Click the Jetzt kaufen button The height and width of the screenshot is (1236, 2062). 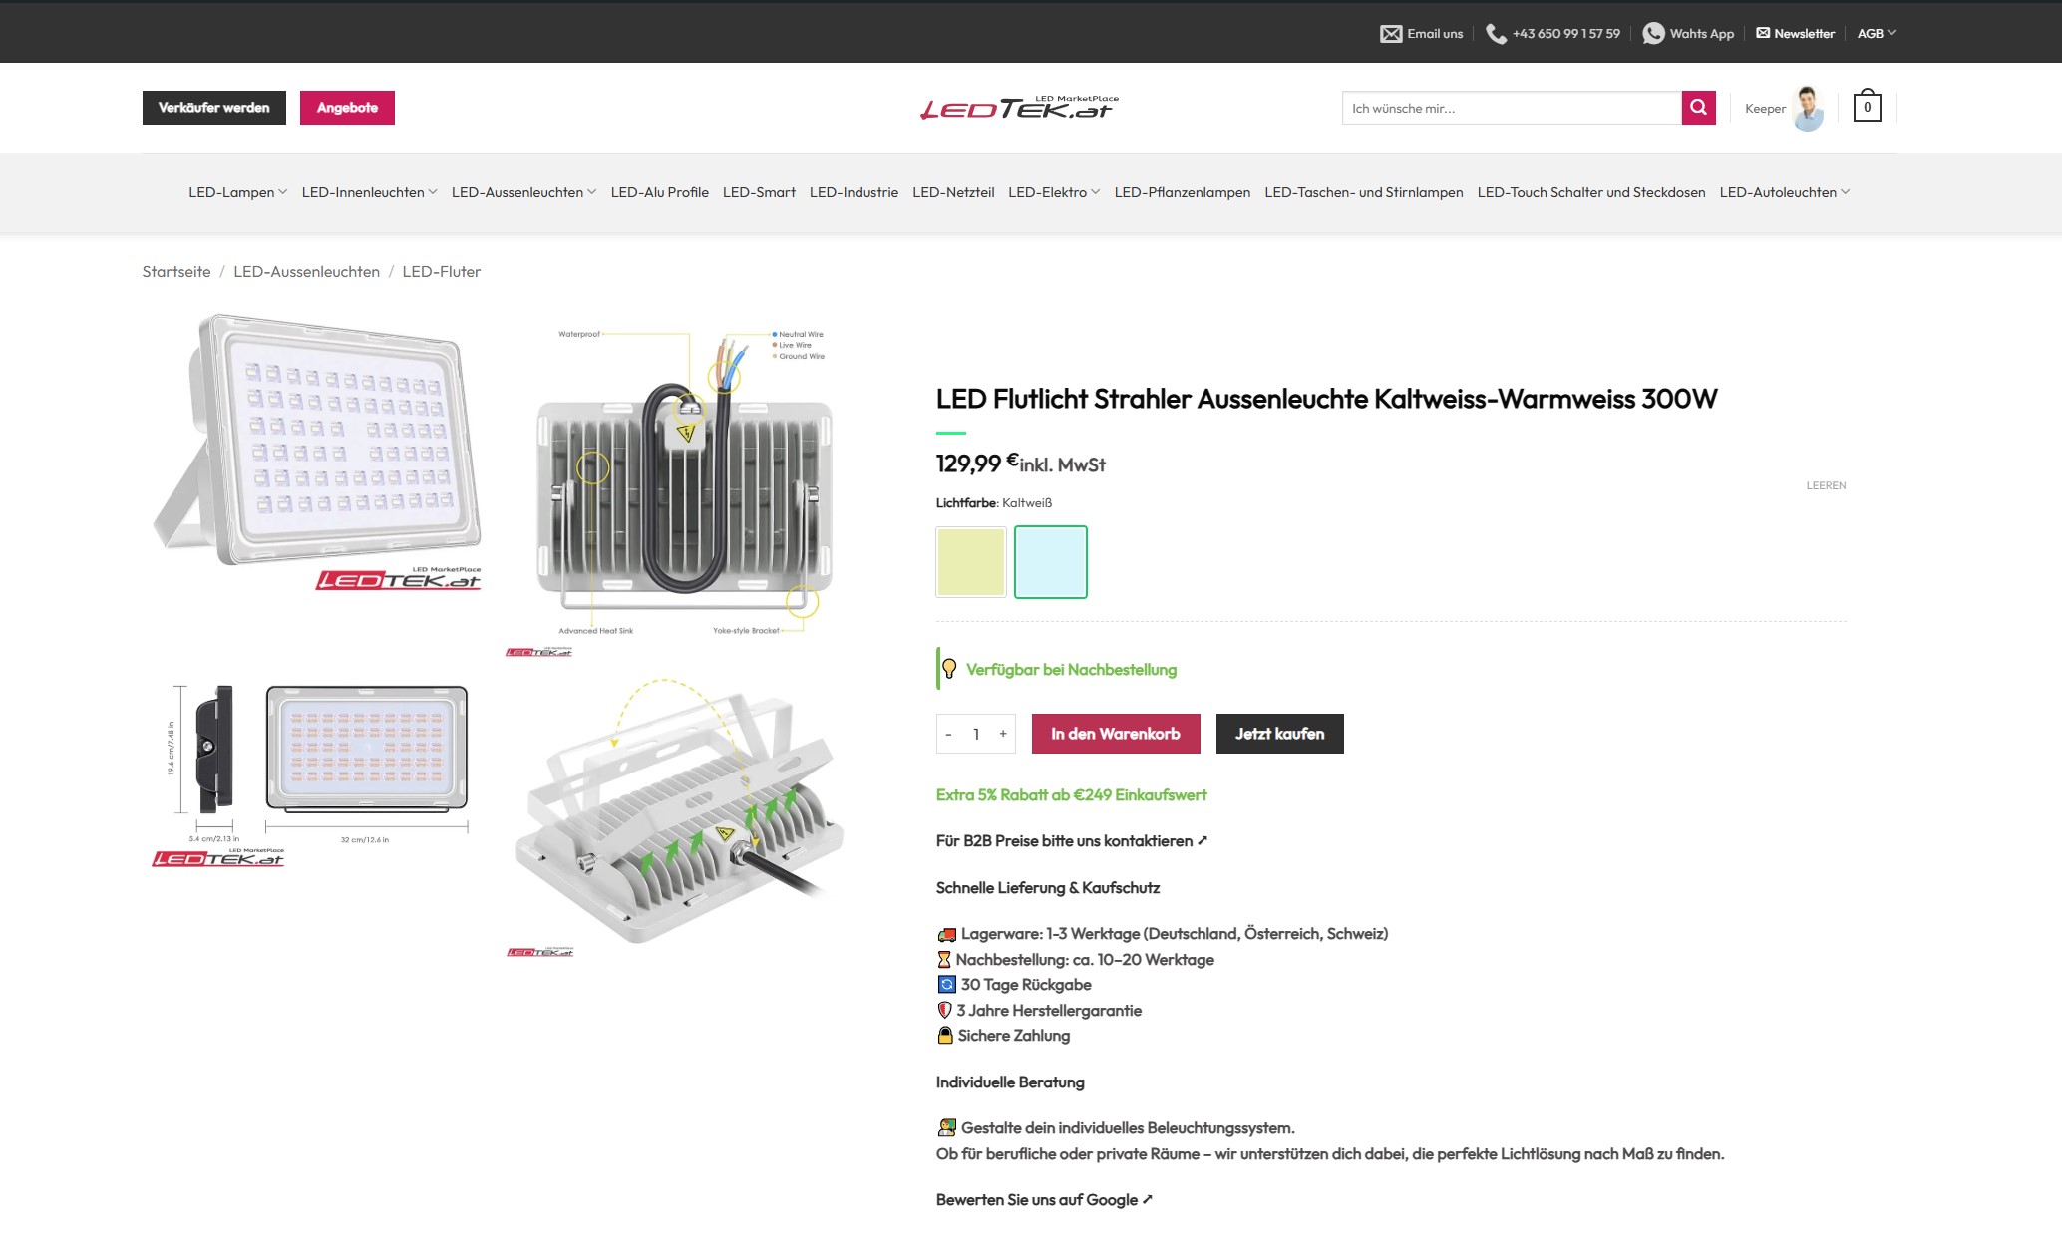pyautogui.click(x=1279, y=734)
